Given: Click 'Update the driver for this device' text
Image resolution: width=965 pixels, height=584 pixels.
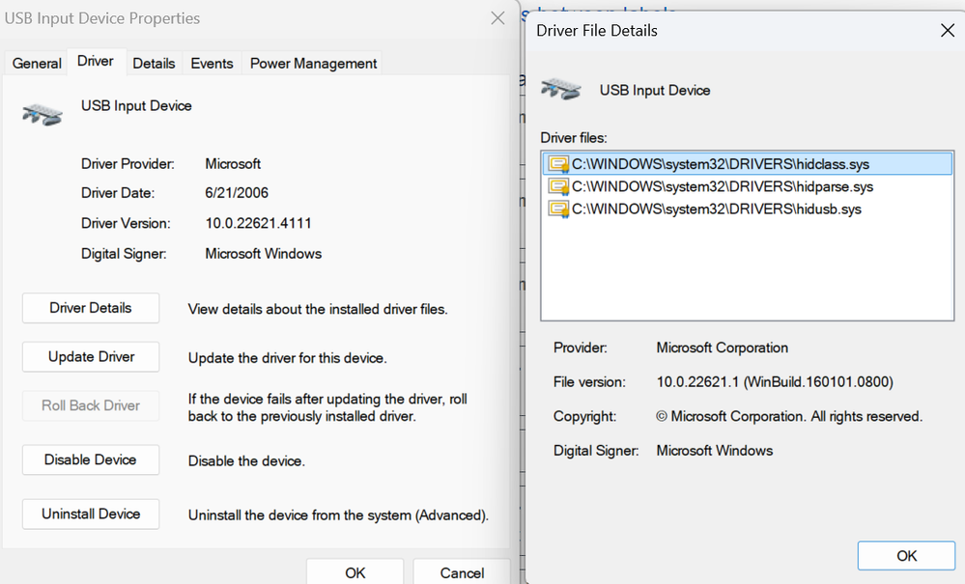Looking at the screenshot, I should pos(288,358).
